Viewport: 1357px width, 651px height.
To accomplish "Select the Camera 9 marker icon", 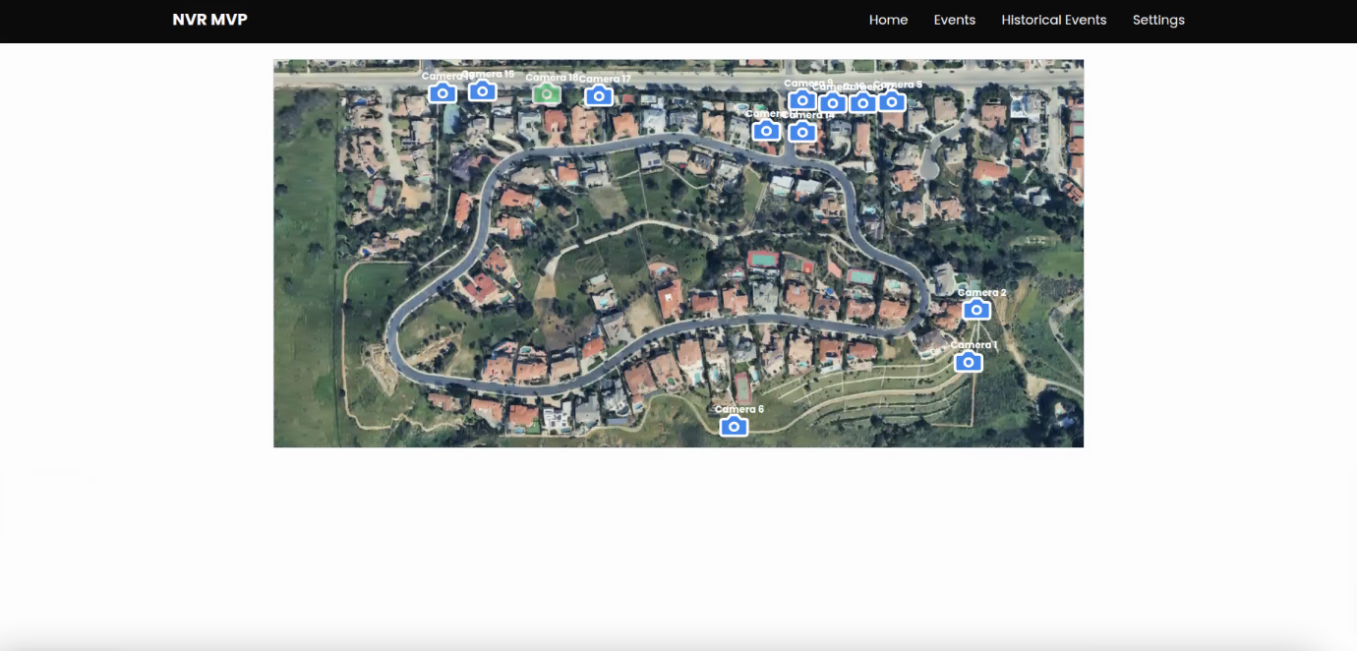I will tap(802, 99).
